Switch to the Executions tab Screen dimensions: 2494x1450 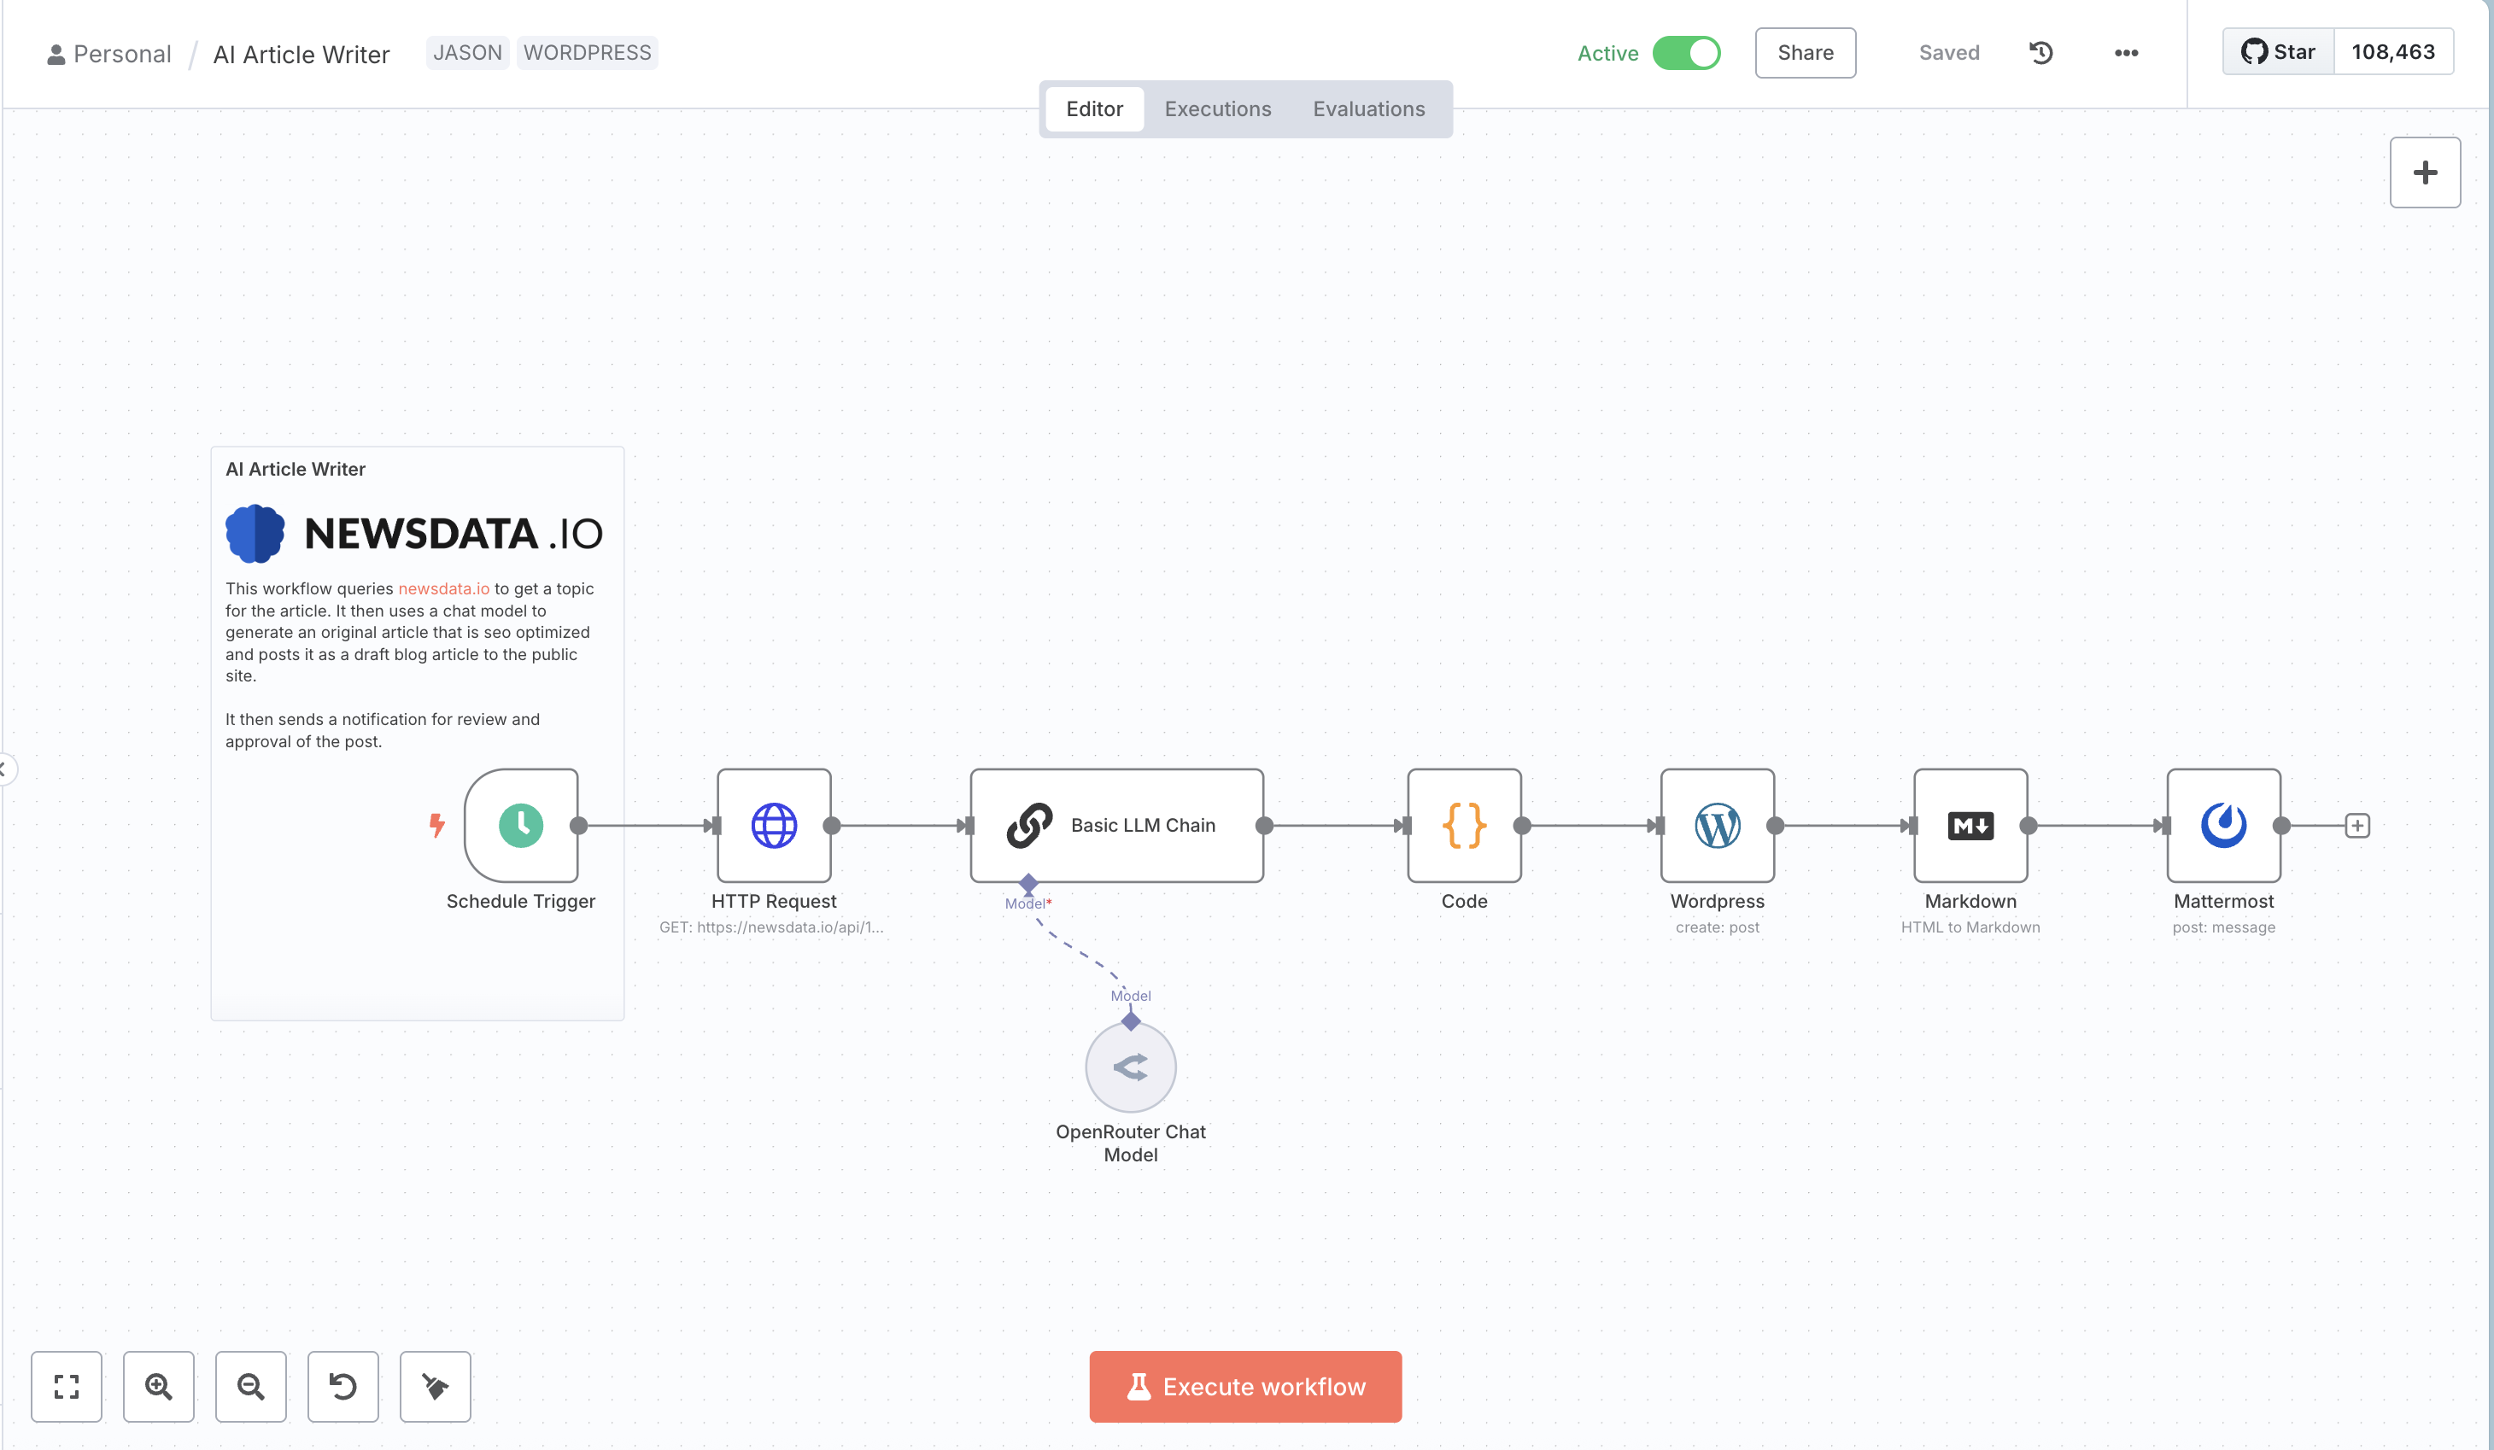point(1217,108)
